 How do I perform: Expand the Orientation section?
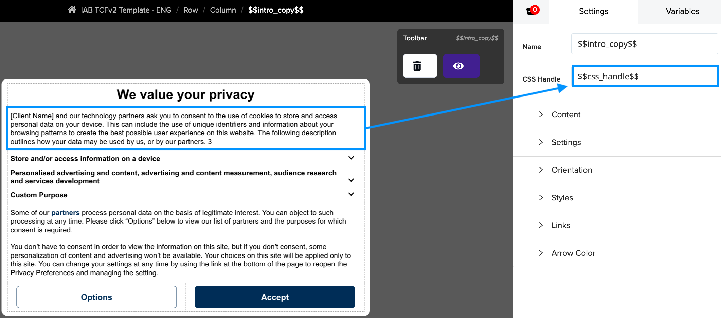[x=617, y=170]
